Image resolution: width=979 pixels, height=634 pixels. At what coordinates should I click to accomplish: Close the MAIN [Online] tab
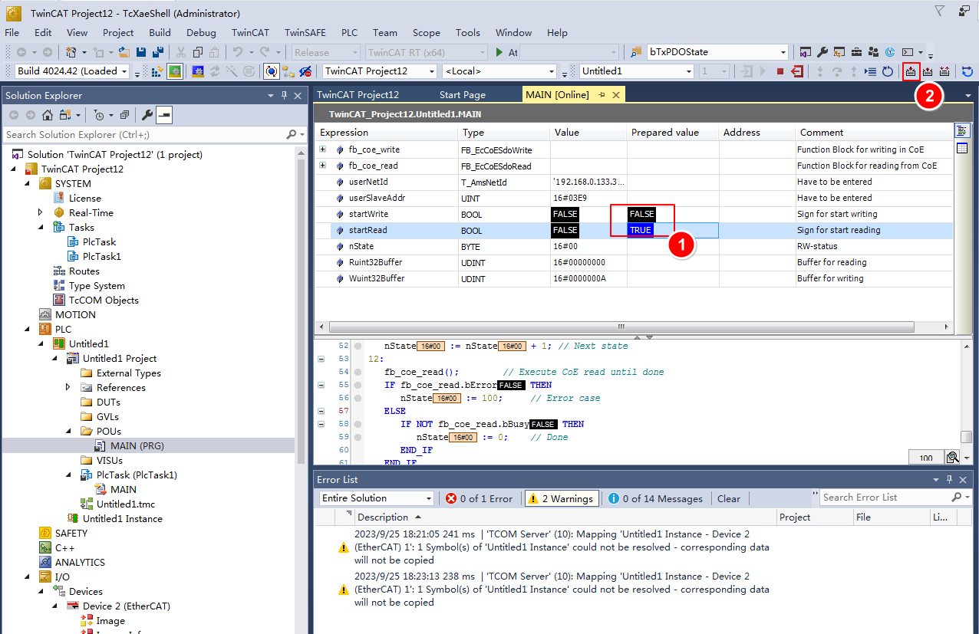[615, 94]
